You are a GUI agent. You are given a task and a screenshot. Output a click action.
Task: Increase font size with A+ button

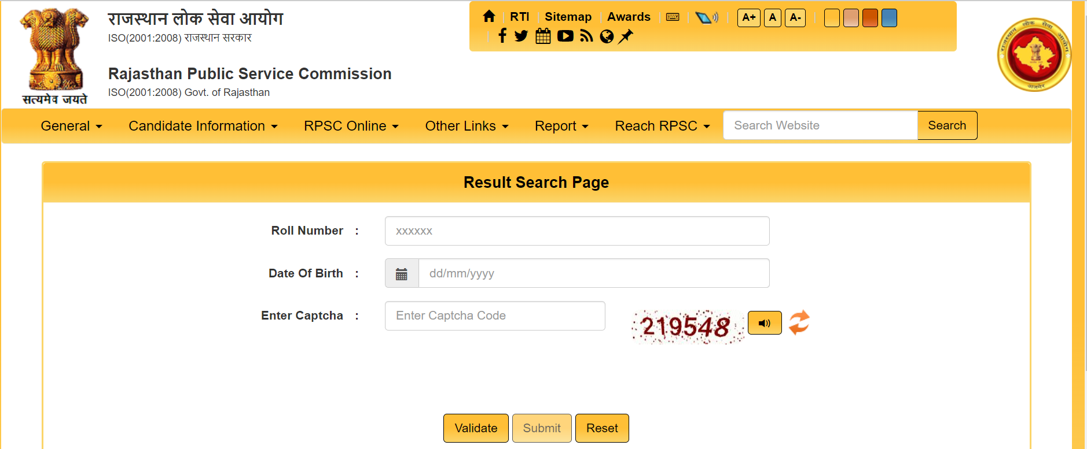click(x=748, y=17)
